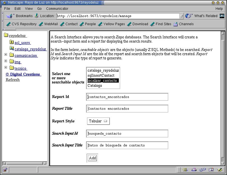Click the catalogo_rayodeluz catalog icon
The image size is (227, 175).
[11, 48]
